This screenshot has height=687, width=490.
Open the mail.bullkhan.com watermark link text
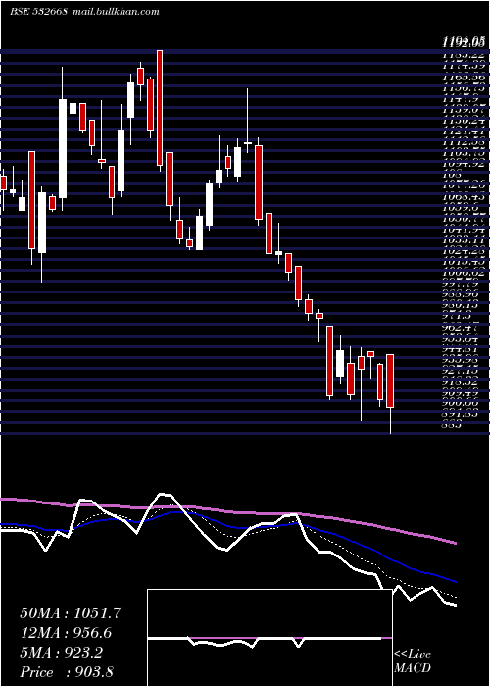115,12
